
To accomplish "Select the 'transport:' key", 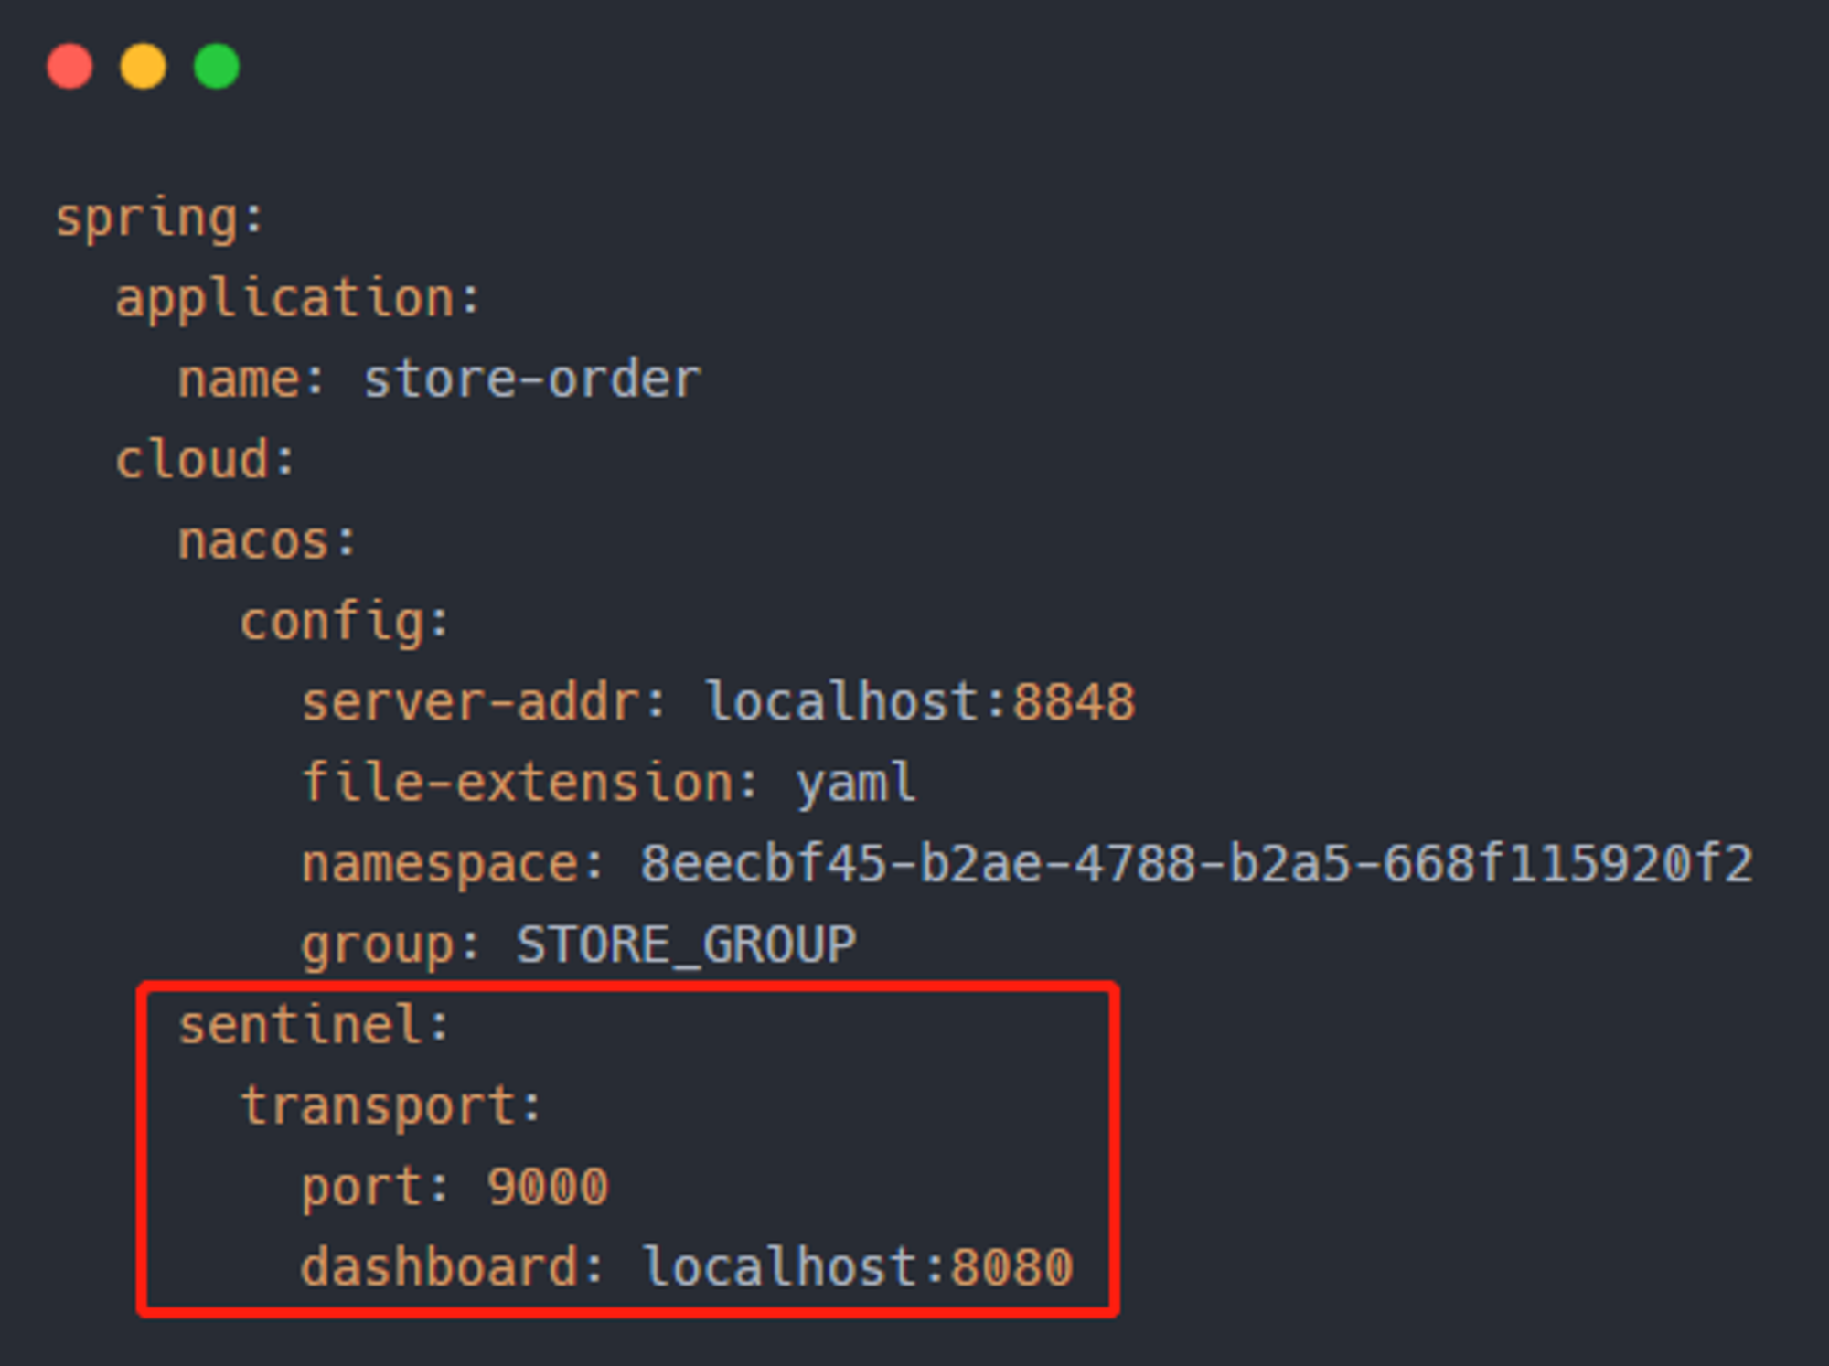I will click(x=391, y=1107).
